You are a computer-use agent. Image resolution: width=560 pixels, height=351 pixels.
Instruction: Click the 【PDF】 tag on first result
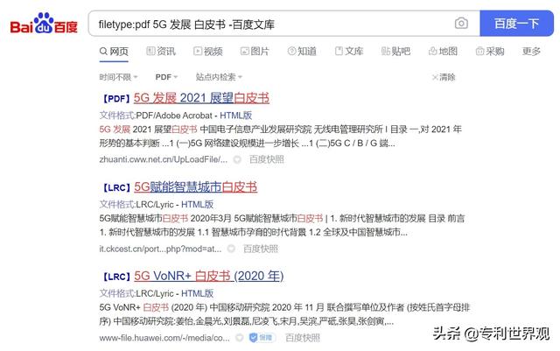coord(116,99)
